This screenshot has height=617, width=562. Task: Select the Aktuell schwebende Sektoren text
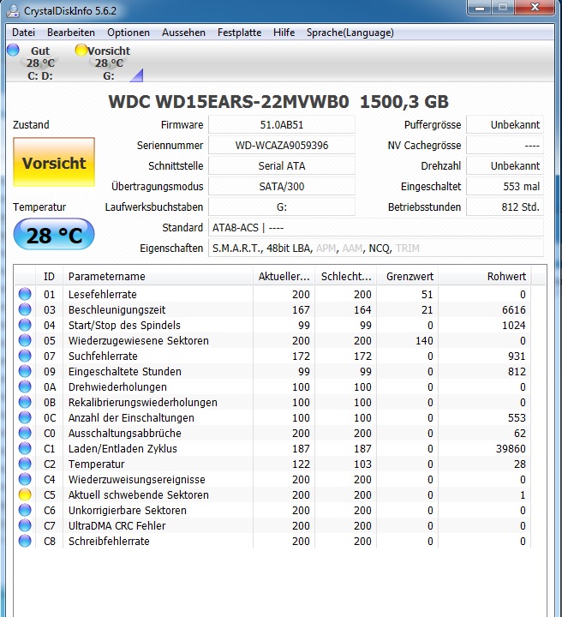click(139, 494)
